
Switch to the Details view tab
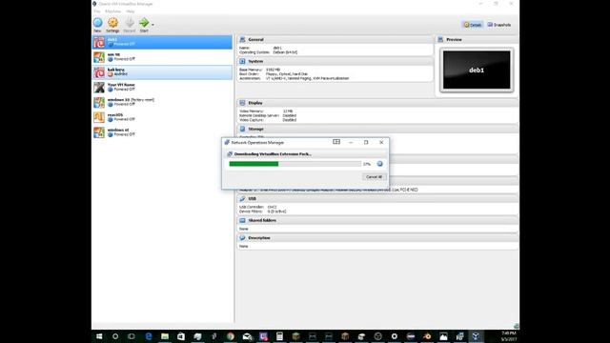[x=473, y=25]
